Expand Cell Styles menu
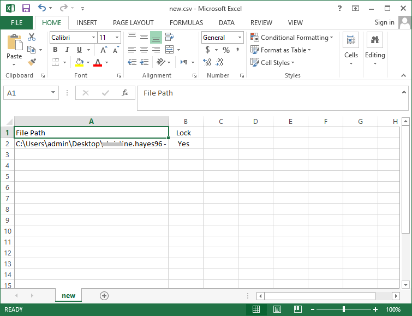412x316 pixels. pos(272,63)
